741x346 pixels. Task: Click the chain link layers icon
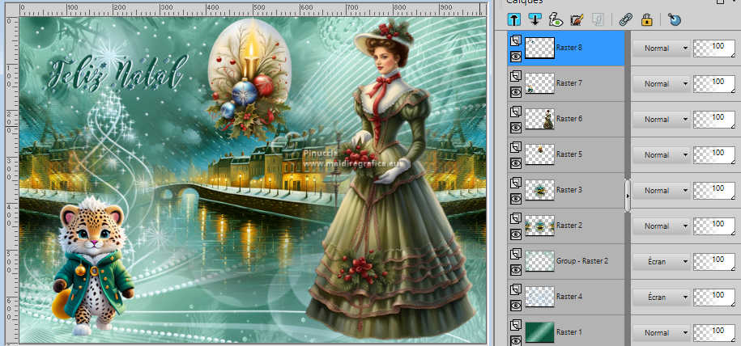626,19
